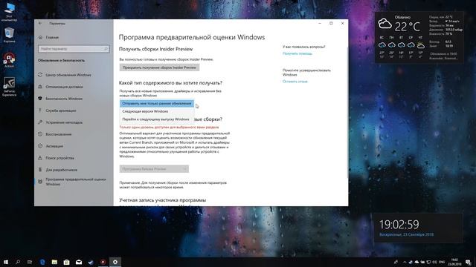The width and height of the screenshot is (476, 267).
Task: Launch Microsoft Edge from the taskbar
Action: click(42, 262)
